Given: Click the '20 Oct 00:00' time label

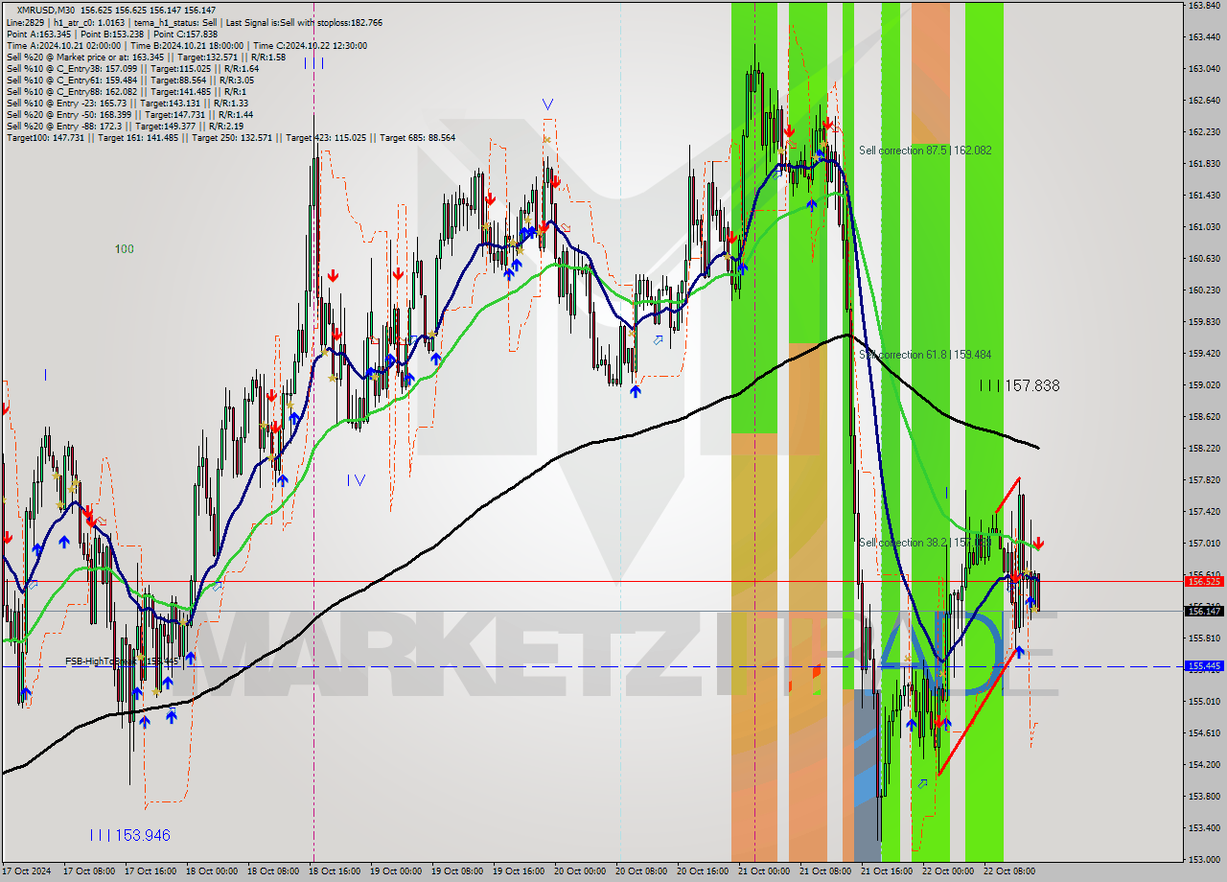Looking at the screenshot, I should coord(580,871).
